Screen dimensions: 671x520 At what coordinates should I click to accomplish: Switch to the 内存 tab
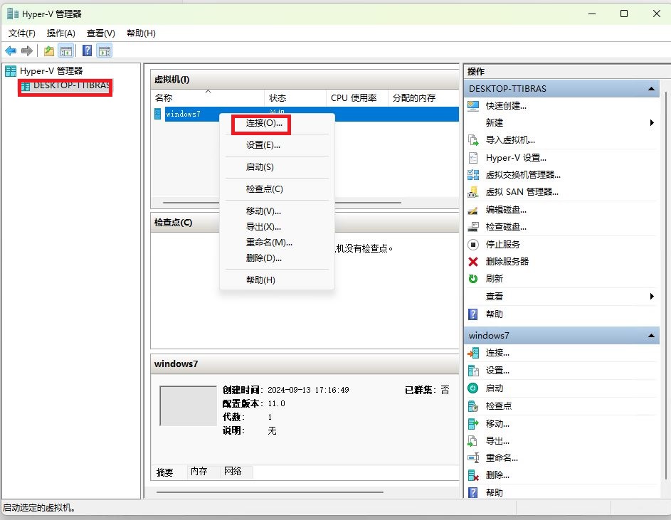pyautogui.click(x=199, y=472)
